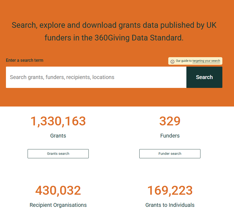Screen dimensions: 234x216
Task: Click the 430,032 recipient organisations figure
Action: coord(58,191)
